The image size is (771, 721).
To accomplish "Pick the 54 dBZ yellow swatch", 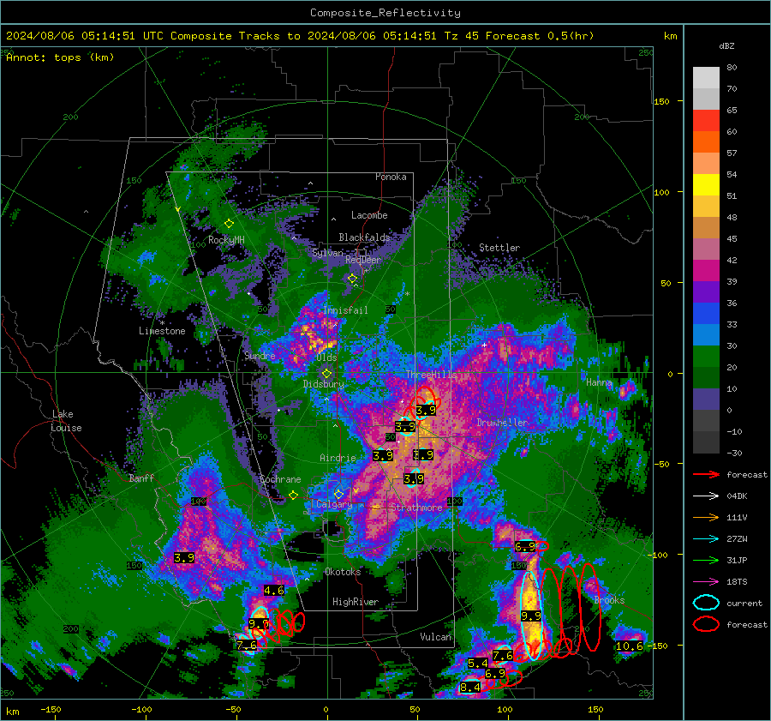I will (x=706, y=184).
